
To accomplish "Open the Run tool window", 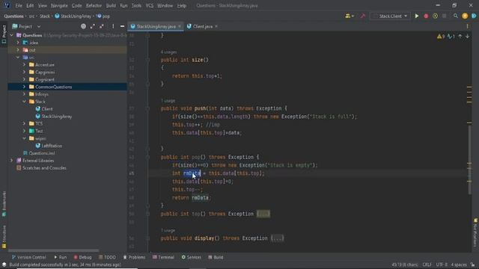I will (x=60, y=257).
